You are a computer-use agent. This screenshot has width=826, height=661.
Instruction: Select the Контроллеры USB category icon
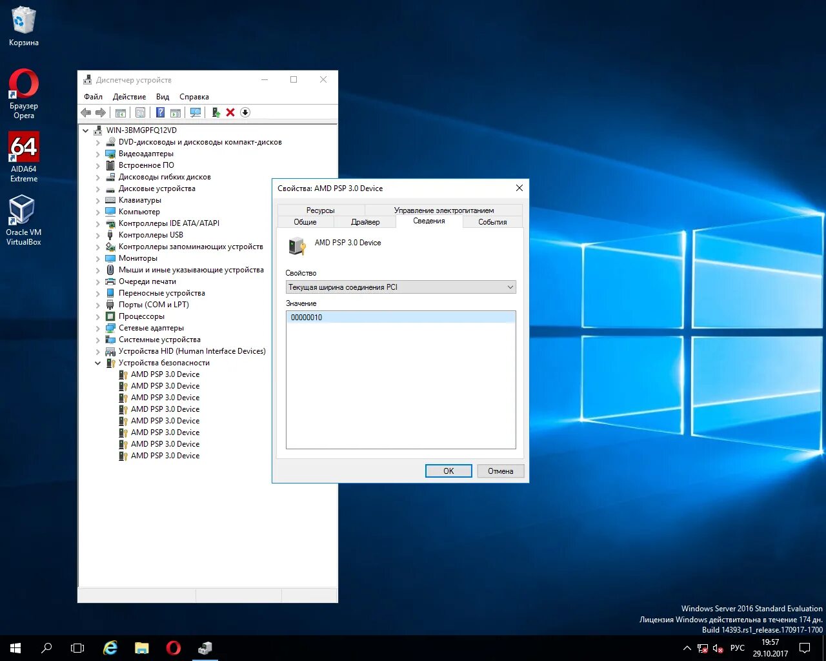[x=110, y=235]
